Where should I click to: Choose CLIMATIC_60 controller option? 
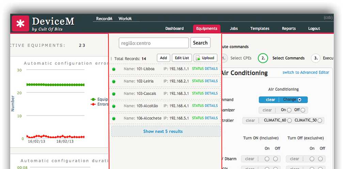click(289, 120)
